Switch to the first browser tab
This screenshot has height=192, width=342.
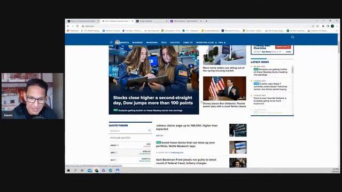tap(83, 21)
